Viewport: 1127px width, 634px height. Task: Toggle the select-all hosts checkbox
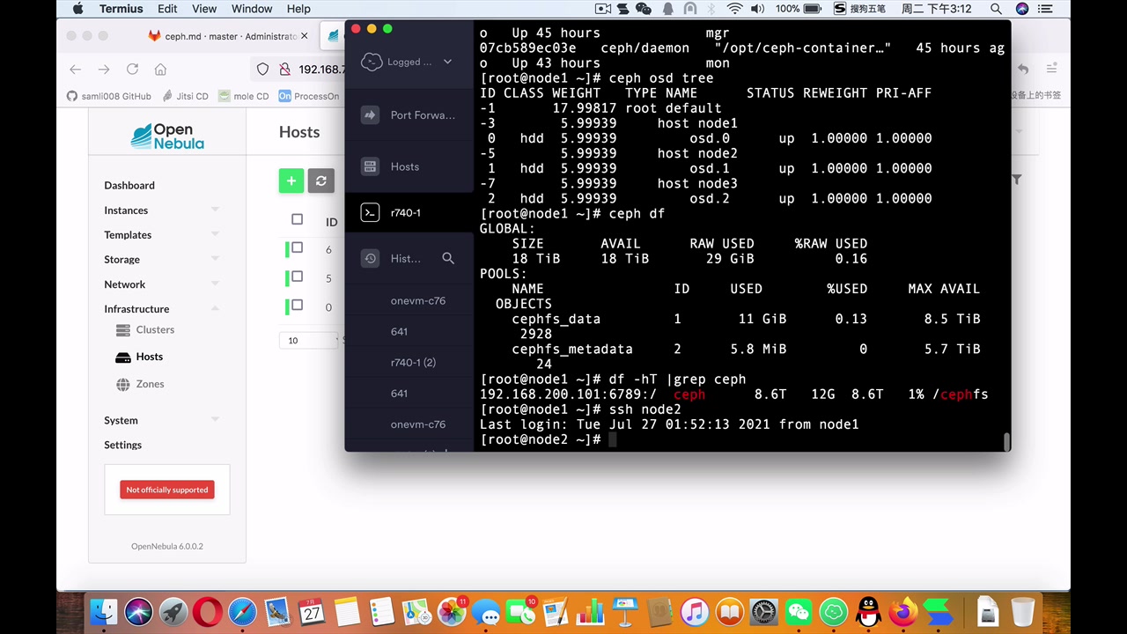point(297,219)
